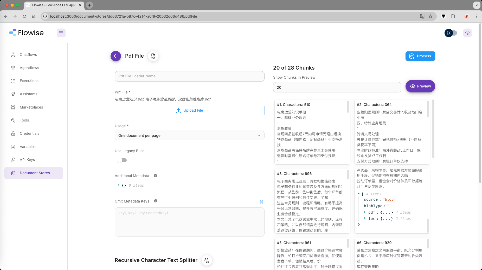The height and width of the screenshot is (270, 482).
Task: Switch the dark mode toggle in the header
Action: click(x=451, y=33)
